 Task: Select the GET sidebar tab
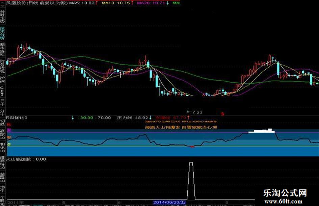2,91
